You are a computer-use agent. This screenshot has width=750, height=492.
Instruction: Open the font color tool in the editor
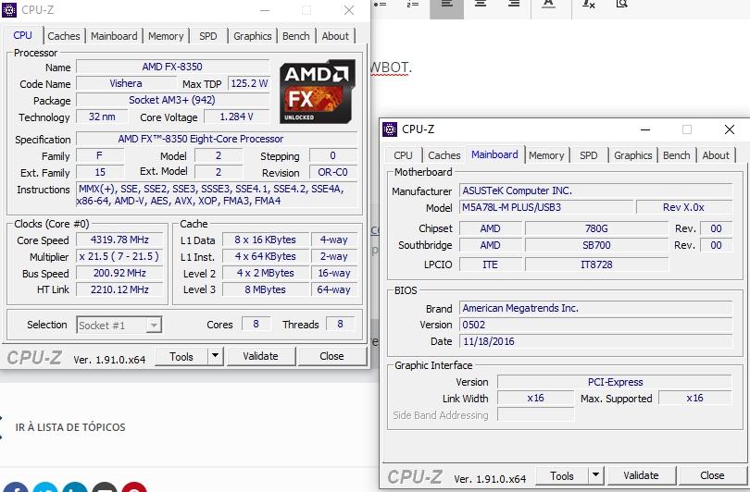(549, 4)
